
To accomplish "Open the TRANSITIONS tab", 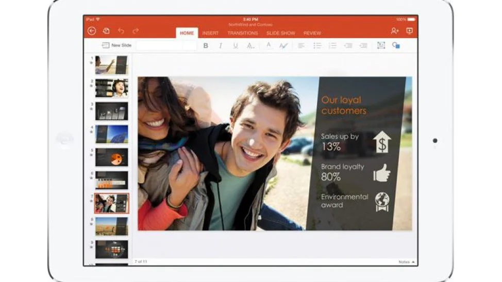I will pyautogui.click(x=243, y=33).
